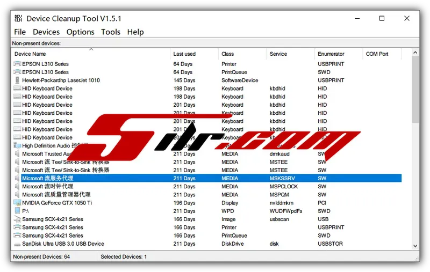The image size is (430, 272).
Task: Sort by Enumerator column header
Action: pyautogui.click(x=339, y=54)
